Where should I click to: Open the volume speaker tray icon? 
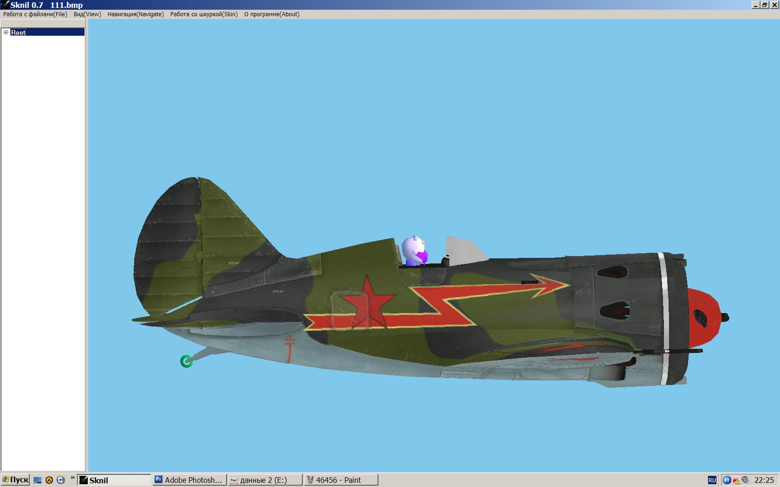pos(745,481)
